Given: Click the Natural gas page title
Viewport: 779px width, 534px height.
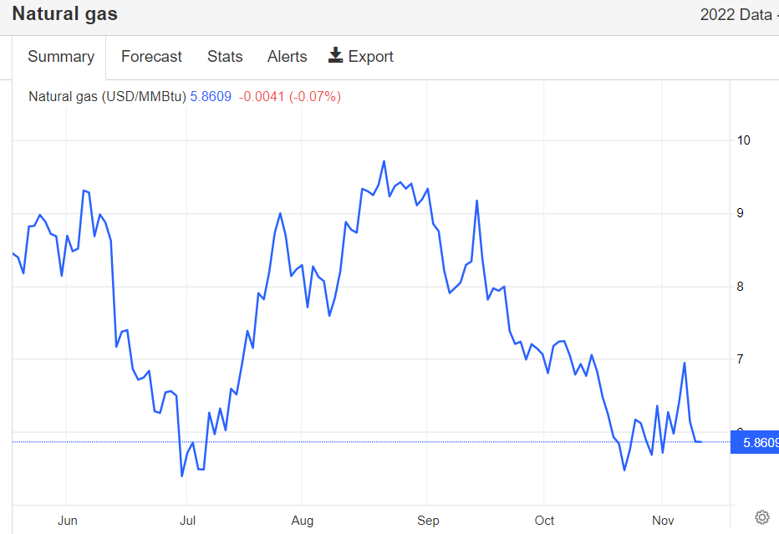Looking at the screenshot, I should coord(64,14).
